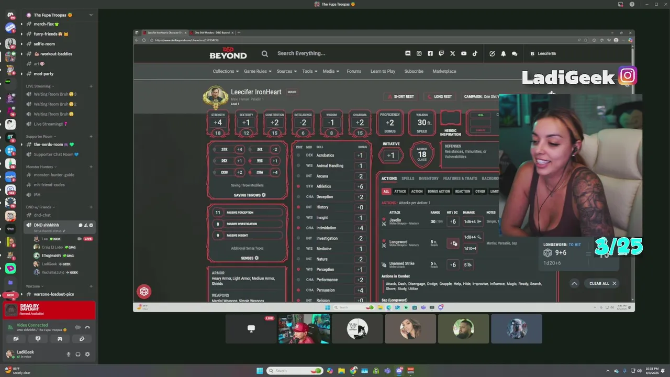Toggle Heroic Inspiration box

click(451, 118)
